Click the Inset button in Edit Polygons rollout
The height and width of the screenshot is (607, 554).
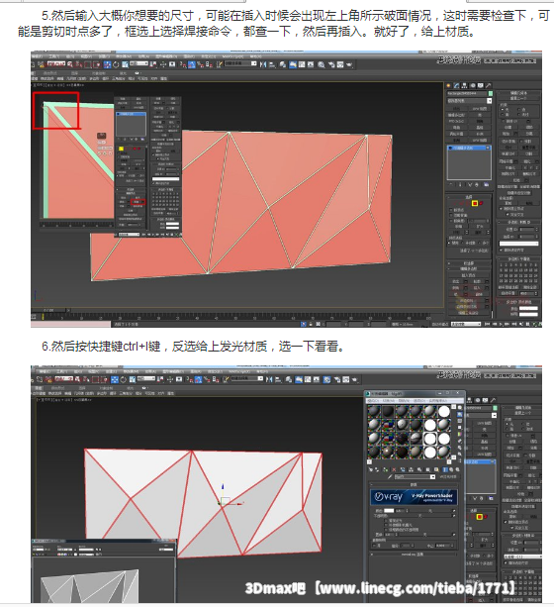(x=477, y=288)
